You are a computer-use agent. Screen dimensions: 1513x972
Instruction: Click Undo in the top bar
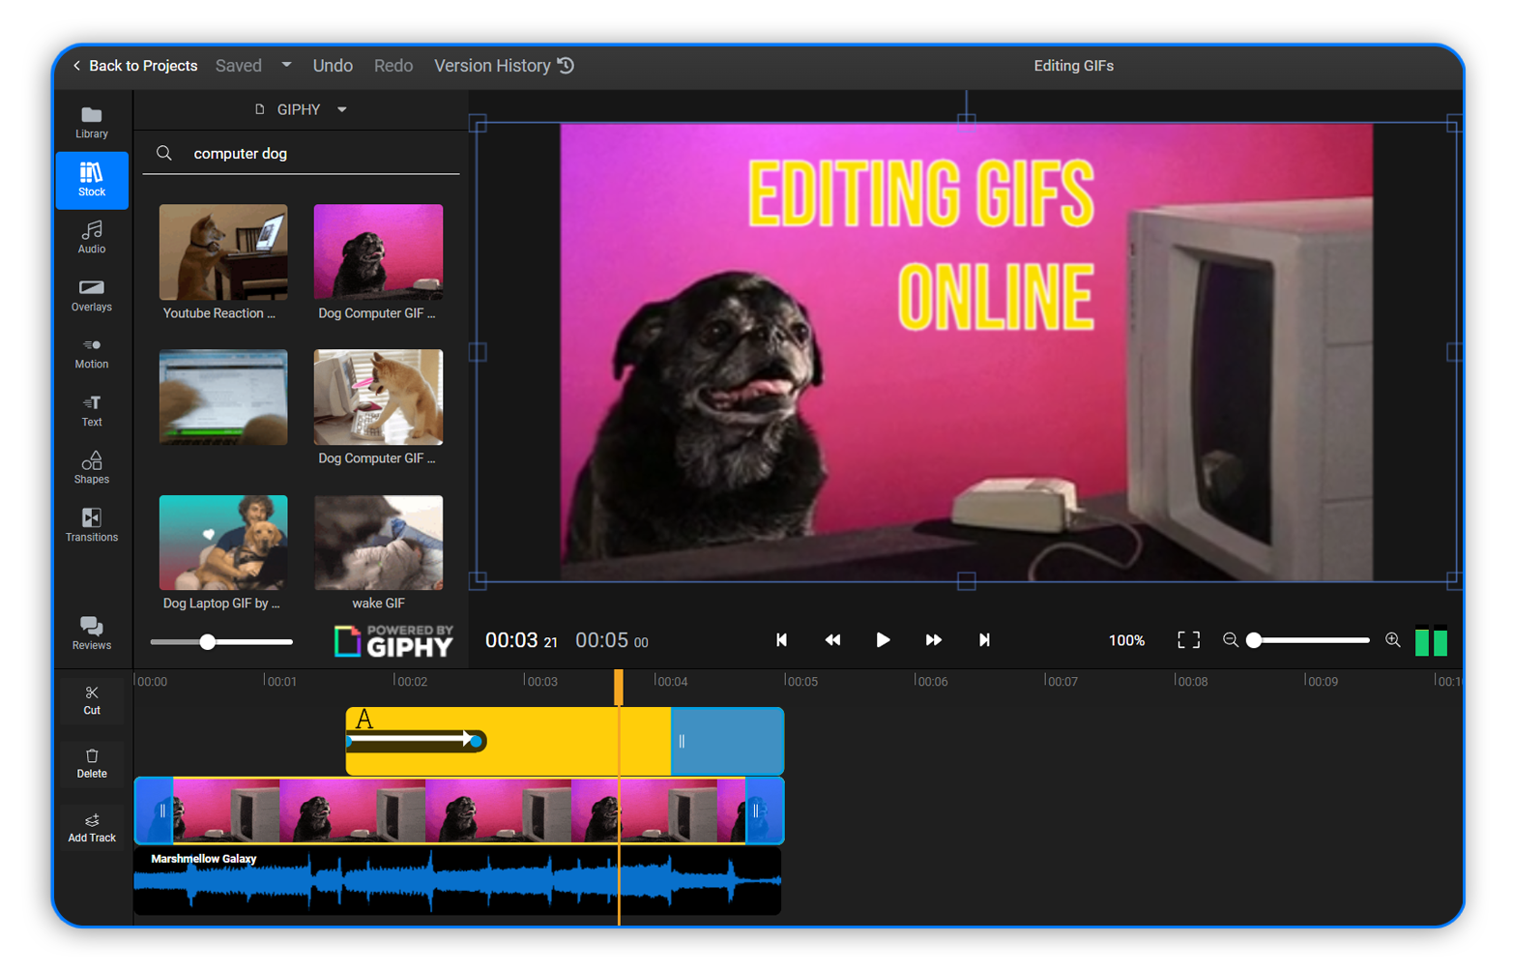pyautogui.click(x=332, y=65)
